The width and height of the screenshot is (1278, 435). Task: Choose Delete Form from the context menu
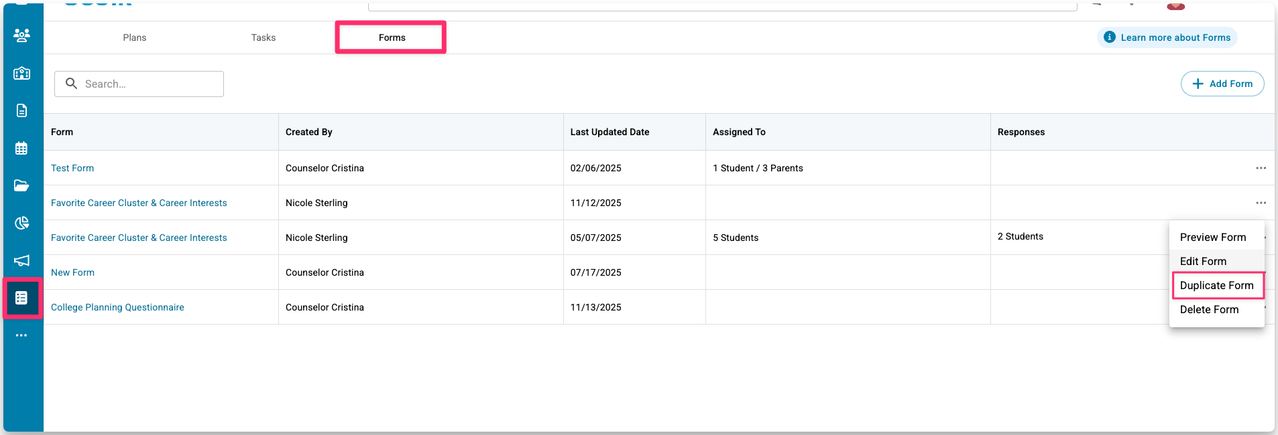coord(1209,310)
